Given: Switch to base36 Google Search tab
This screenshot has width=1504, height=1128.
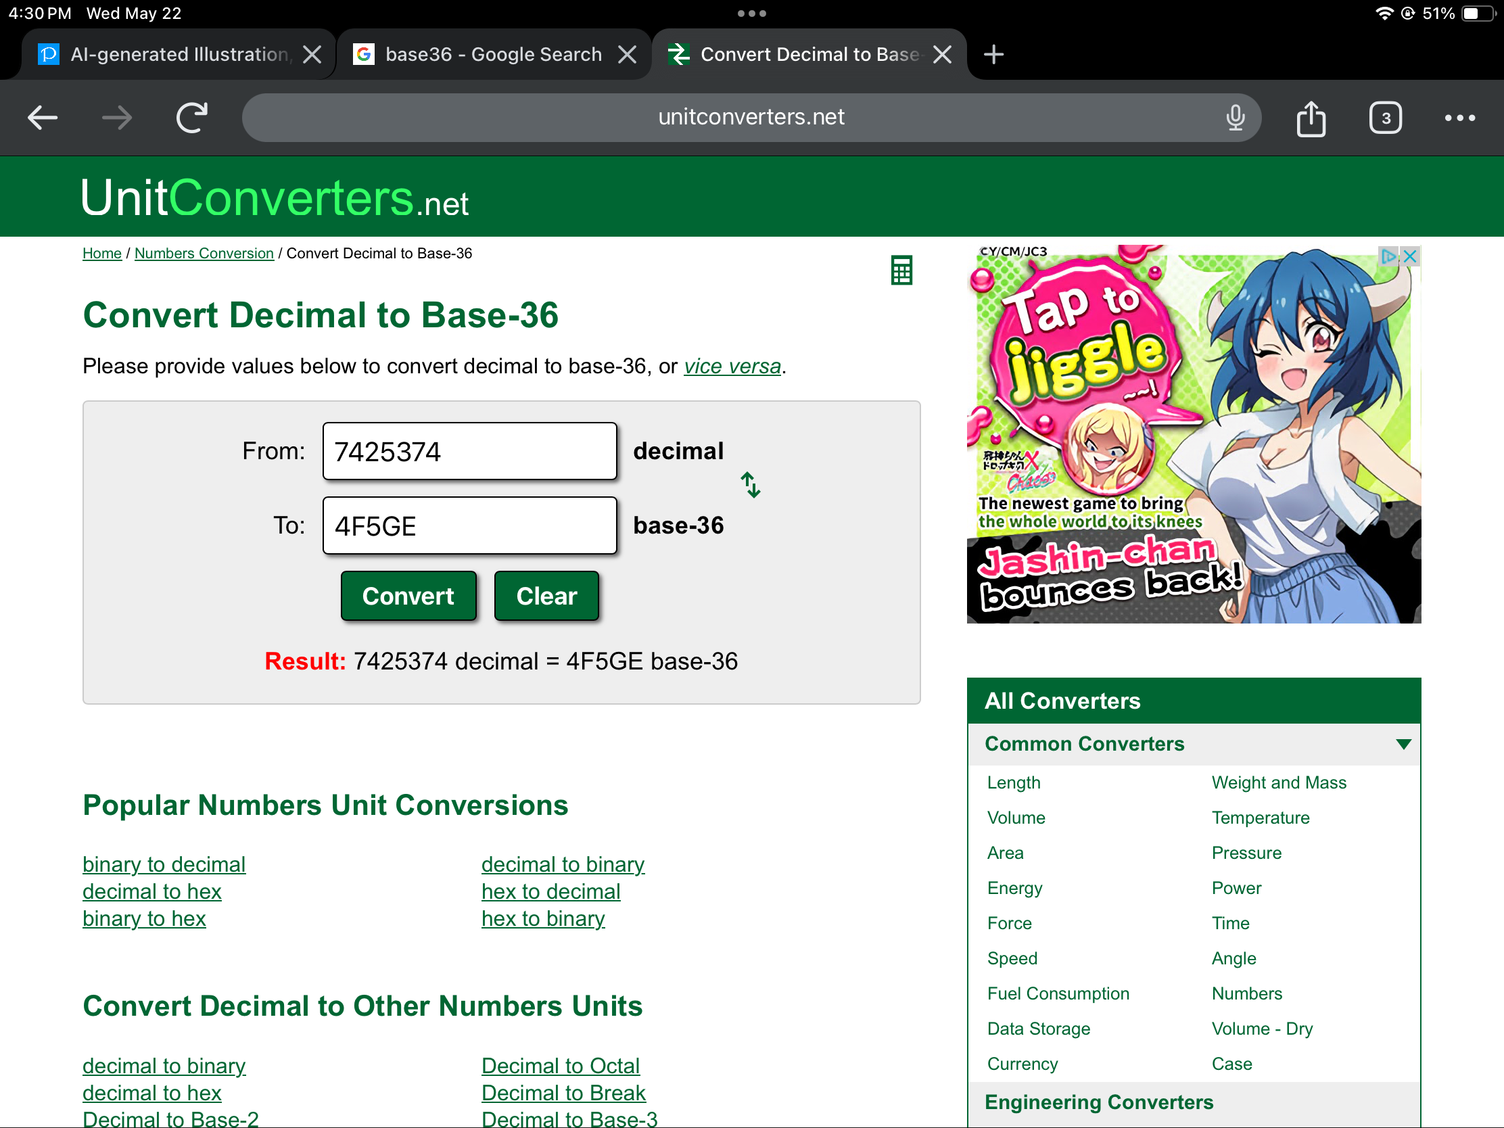Looking at the screenshot, I should [493, 54].
